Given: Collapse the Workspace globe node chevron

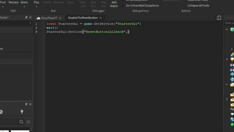Looking at the screenshot, I should [x=227, y=29].
